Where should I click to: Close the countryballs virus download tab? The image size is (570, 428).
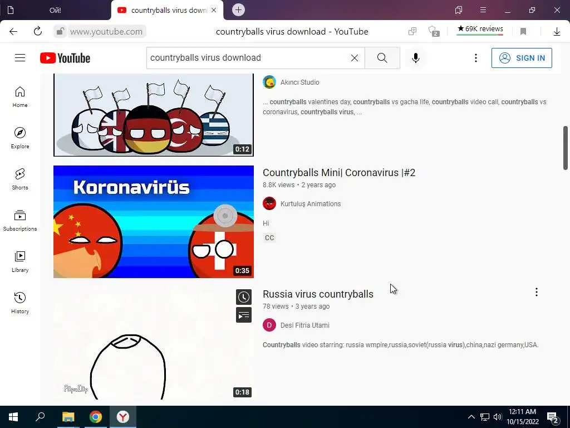(x=214, y=10)
